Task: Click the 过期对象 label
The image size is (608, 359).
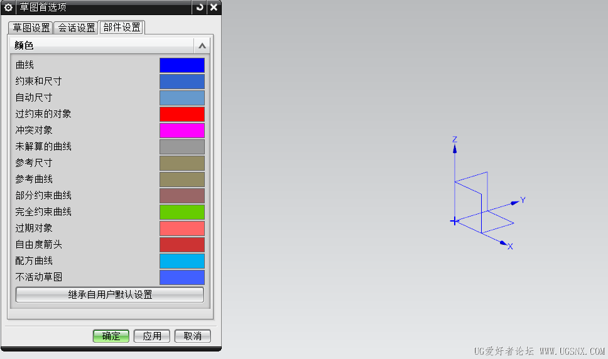Action: pyautogui.click(x=34, y=228)
